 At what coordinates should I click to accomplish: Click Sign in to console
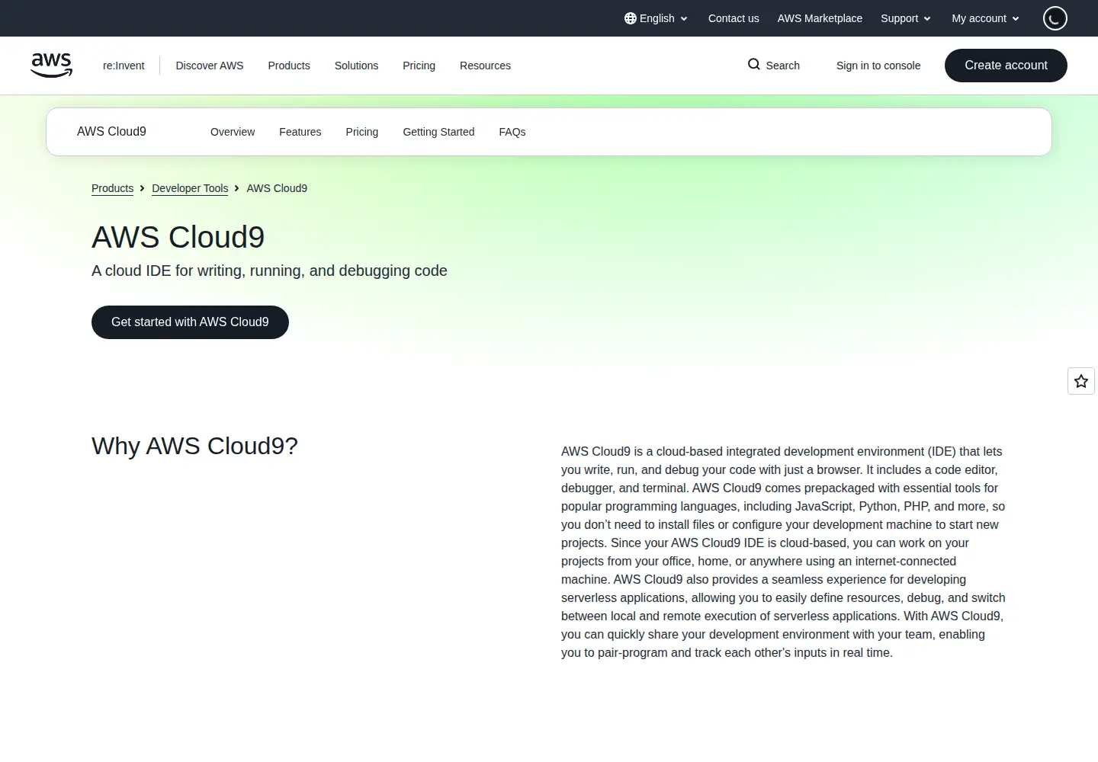coord(878,66)
